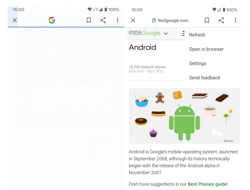Share the 9to5google.com page
Viewport: 250px width, 190px height.
221,20
